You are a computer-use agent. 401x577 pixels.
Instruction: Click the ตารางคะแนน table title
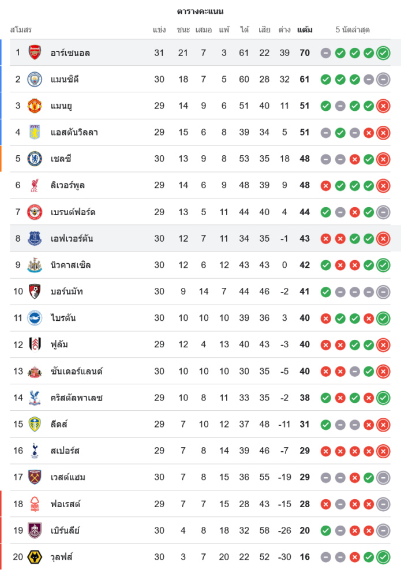200,12
